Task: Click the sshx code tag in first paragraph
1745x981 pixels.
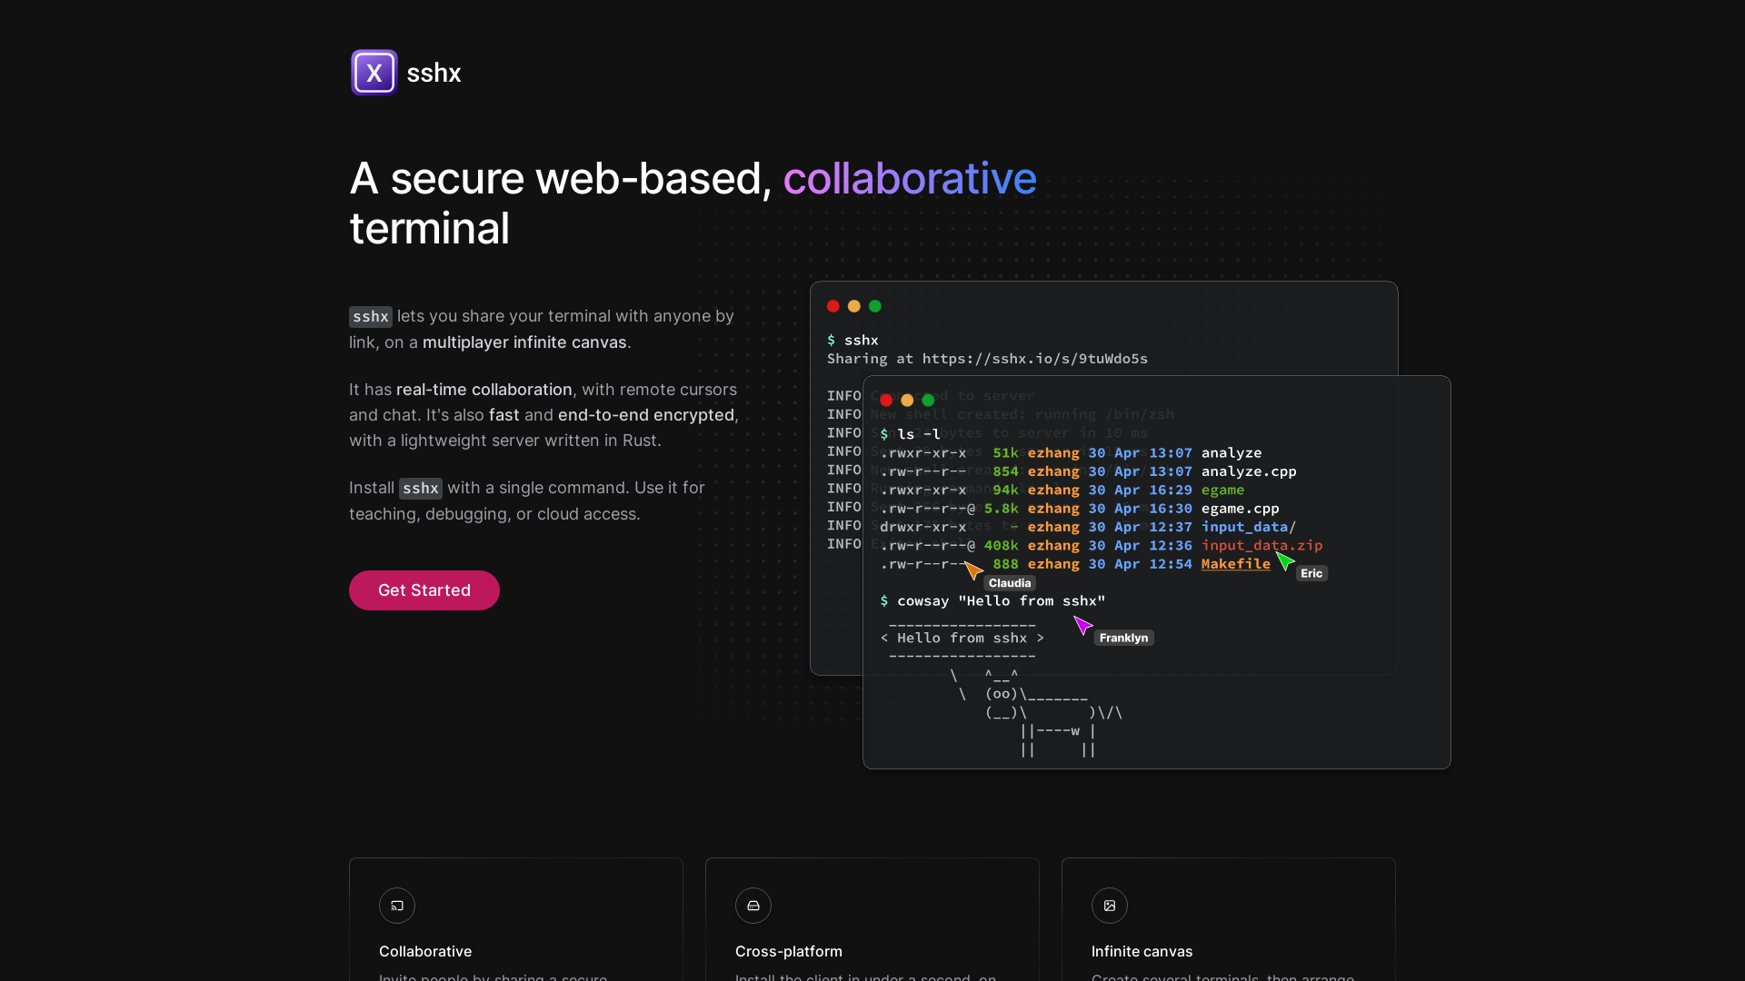Action: pos(371,316)
